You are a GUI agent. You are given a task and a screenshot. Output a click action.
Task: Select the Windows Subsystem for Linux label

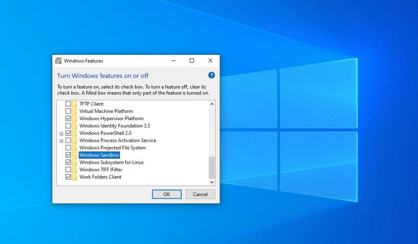tap(111, 162)
